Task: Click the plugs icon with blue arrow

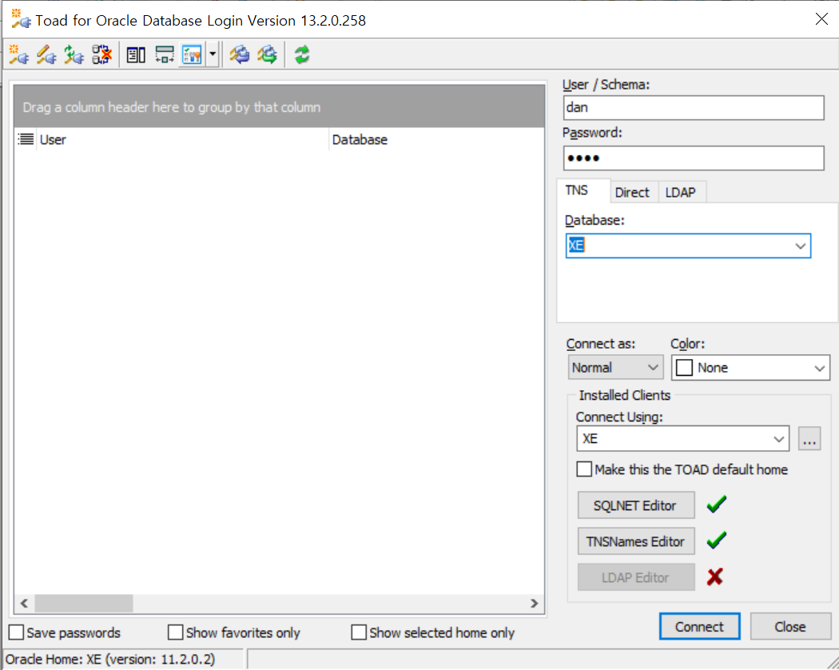Action: pos(240,54)
